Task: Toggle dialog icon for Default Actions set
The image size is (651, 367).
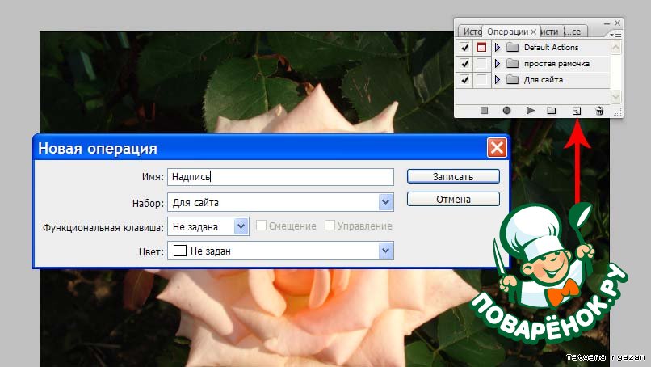Action: point(481,48)
